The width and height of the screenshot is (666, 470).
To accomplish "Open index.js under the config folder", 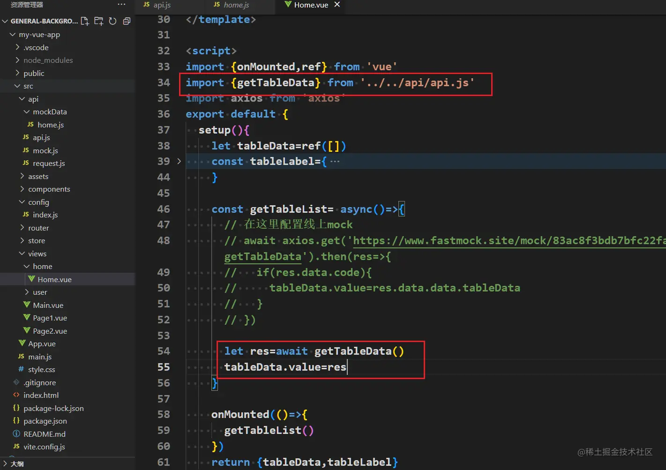I will point(45,215).
